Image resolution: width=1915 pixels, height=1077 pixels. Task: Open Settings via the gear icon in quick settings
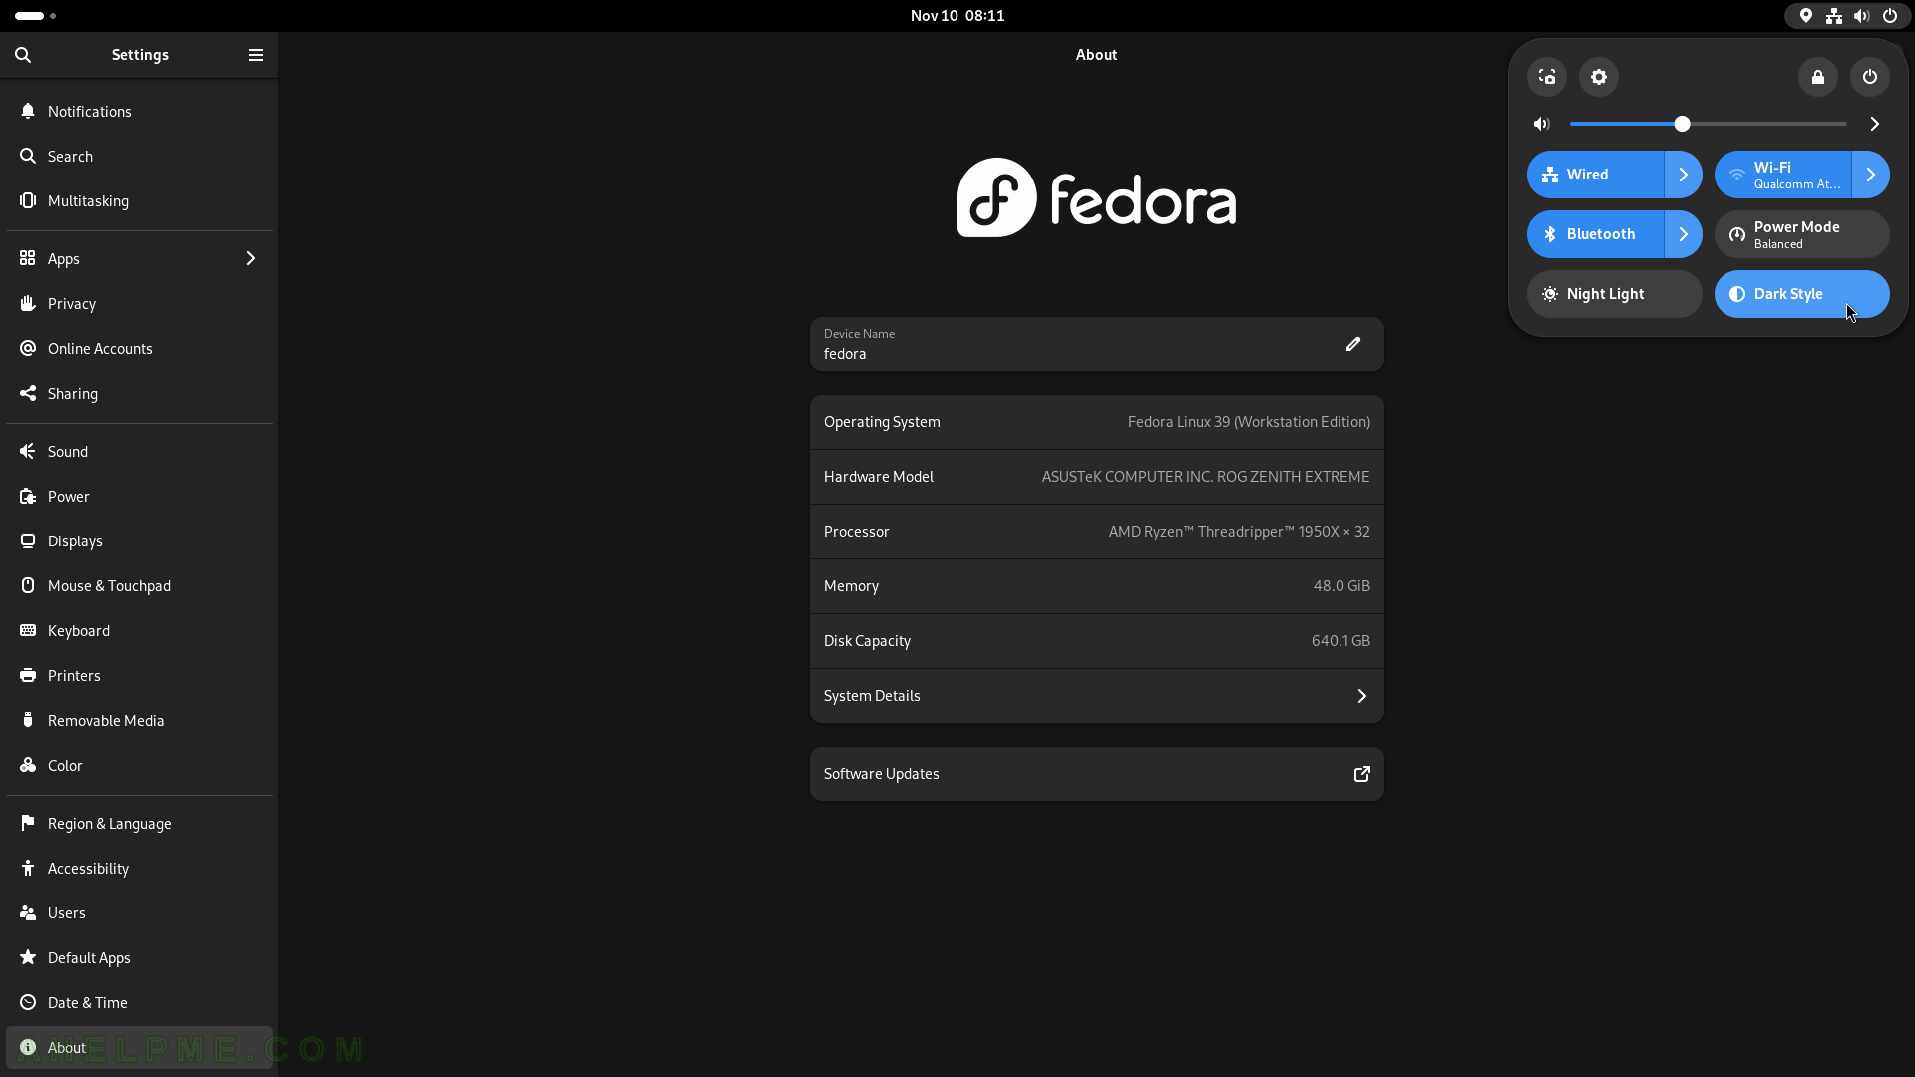[x=1599, y=77]
